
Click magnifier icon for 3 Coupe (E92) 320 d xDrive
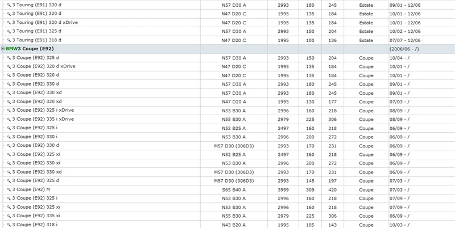pyautogui.click(x=9, y=66)
